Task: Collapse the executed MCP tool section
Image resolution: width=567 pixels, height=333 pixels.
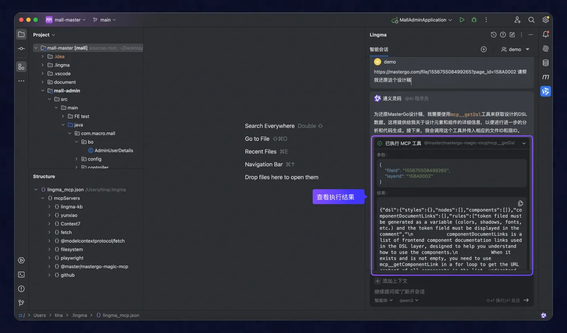Action: pyautogui.click(x=524, y=143)
